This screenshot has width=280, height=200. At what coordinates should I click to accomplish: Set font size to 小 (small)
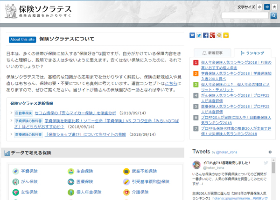tap(259, 7)
